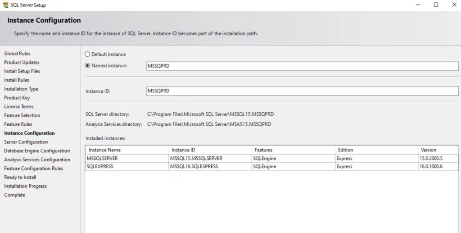461x233 pixels.
Task: Close the SQL Server Setup window
Action: [x=454, y=5]
